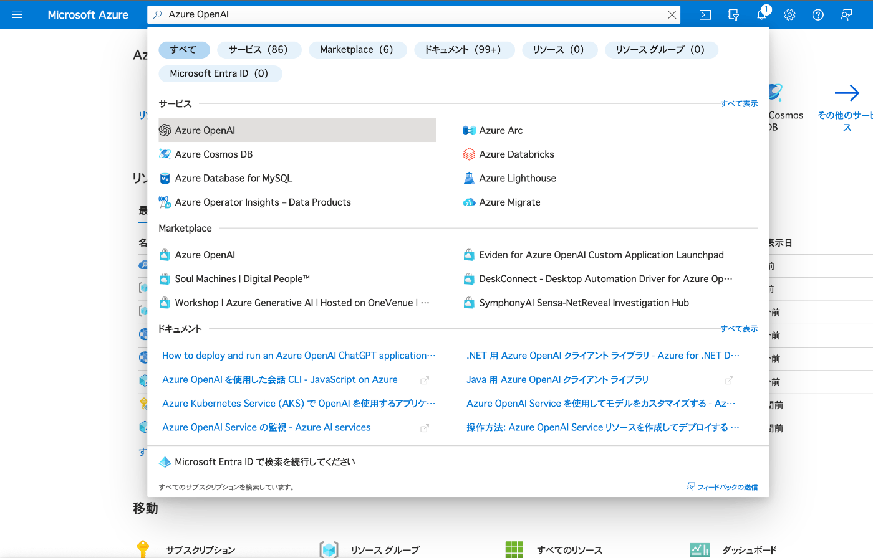Click the Azure Operator Insights icon

click(165, 202)
